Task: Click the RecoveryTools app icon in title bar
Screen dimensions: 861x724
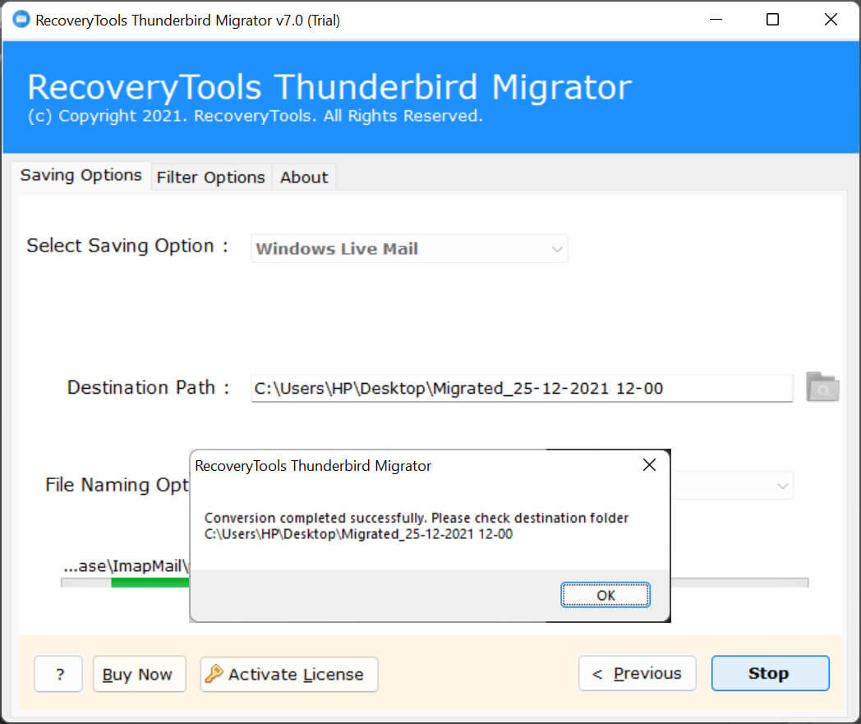Action: point(21,19)
